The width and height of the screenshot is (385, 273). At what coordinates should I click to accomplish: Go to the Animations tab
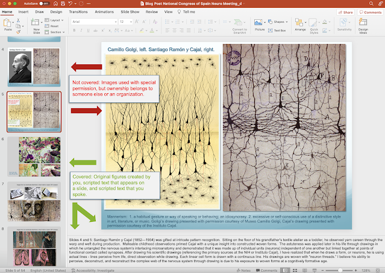pyautogui.click(x=104, y=12)
